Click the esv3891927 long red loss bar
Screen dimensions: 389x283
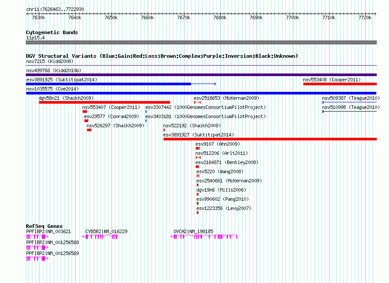click(x=270, y=139)
